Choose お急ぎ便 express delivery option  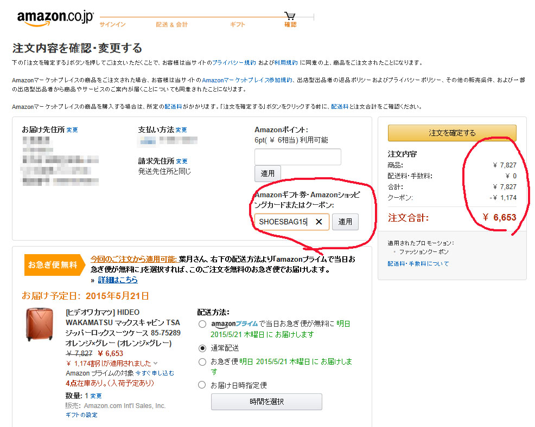[202, 361]
